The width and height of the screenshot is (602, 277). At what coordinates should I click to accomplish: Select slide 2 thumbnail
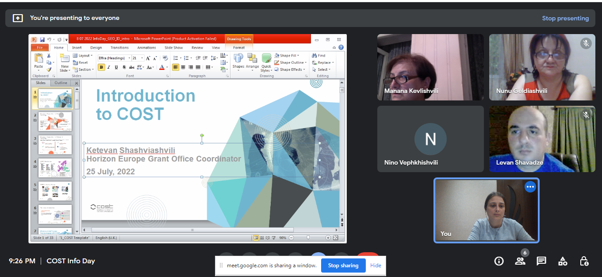55,122
